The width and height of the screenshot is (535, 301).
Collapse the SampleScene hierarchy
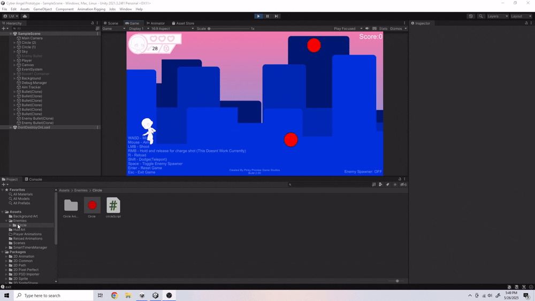(x=11, y=34)
